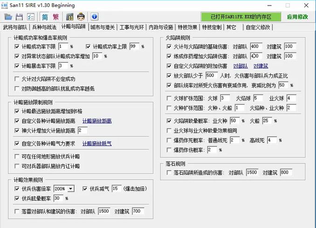This screenshot has height=228, width=316.
Task: Enable the 火计对火陷阱不必定成功 checkbox
Action: pos(17,79)
